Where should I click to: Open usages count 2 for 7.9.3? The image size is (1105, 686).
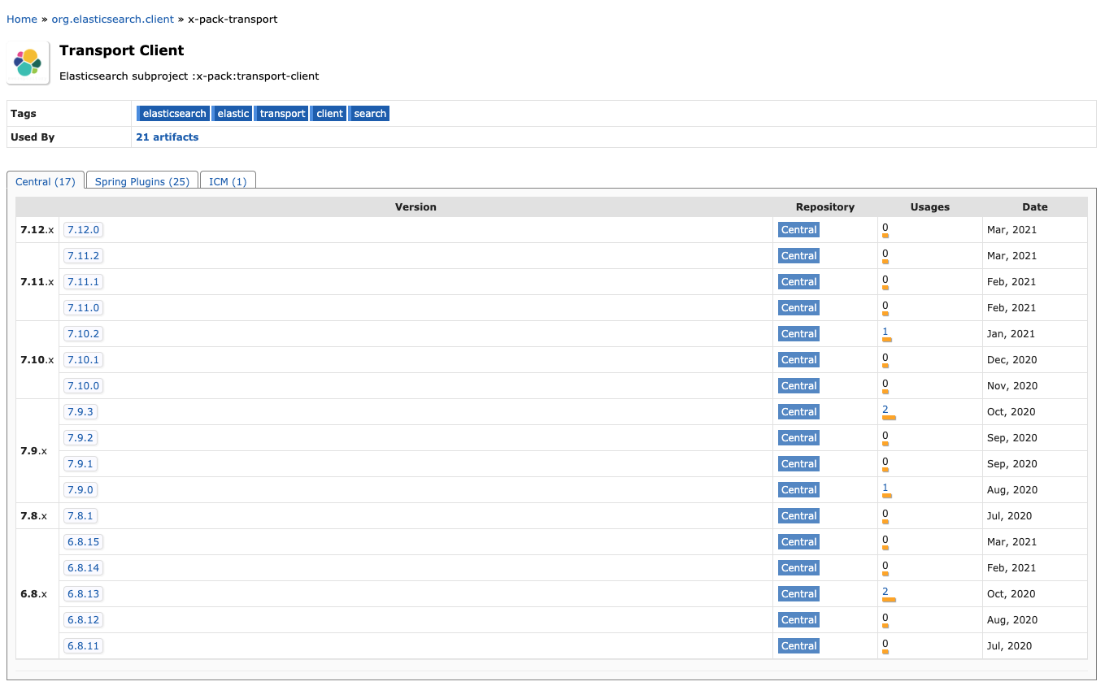pos(885,410)
